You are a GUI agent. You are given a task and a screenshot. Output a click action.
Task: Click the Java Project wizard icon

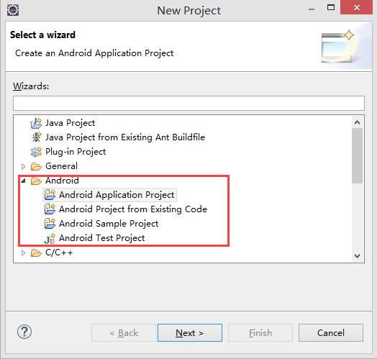click(x=36, y=123)
